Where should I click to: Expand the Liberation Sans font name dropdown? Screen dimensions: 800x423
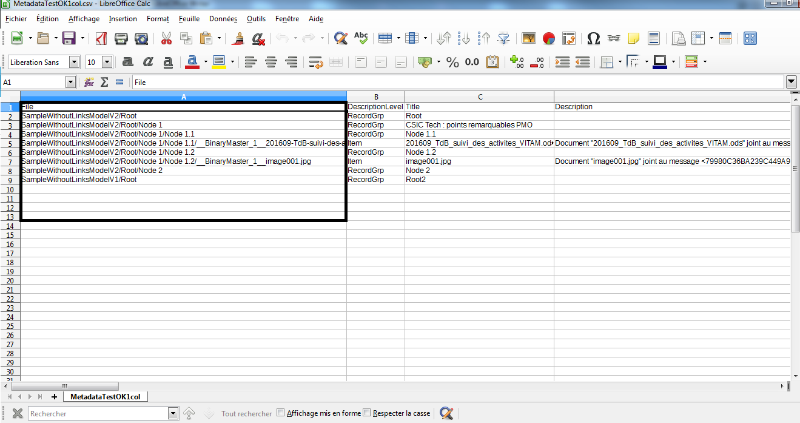click(x=74, y=62)
